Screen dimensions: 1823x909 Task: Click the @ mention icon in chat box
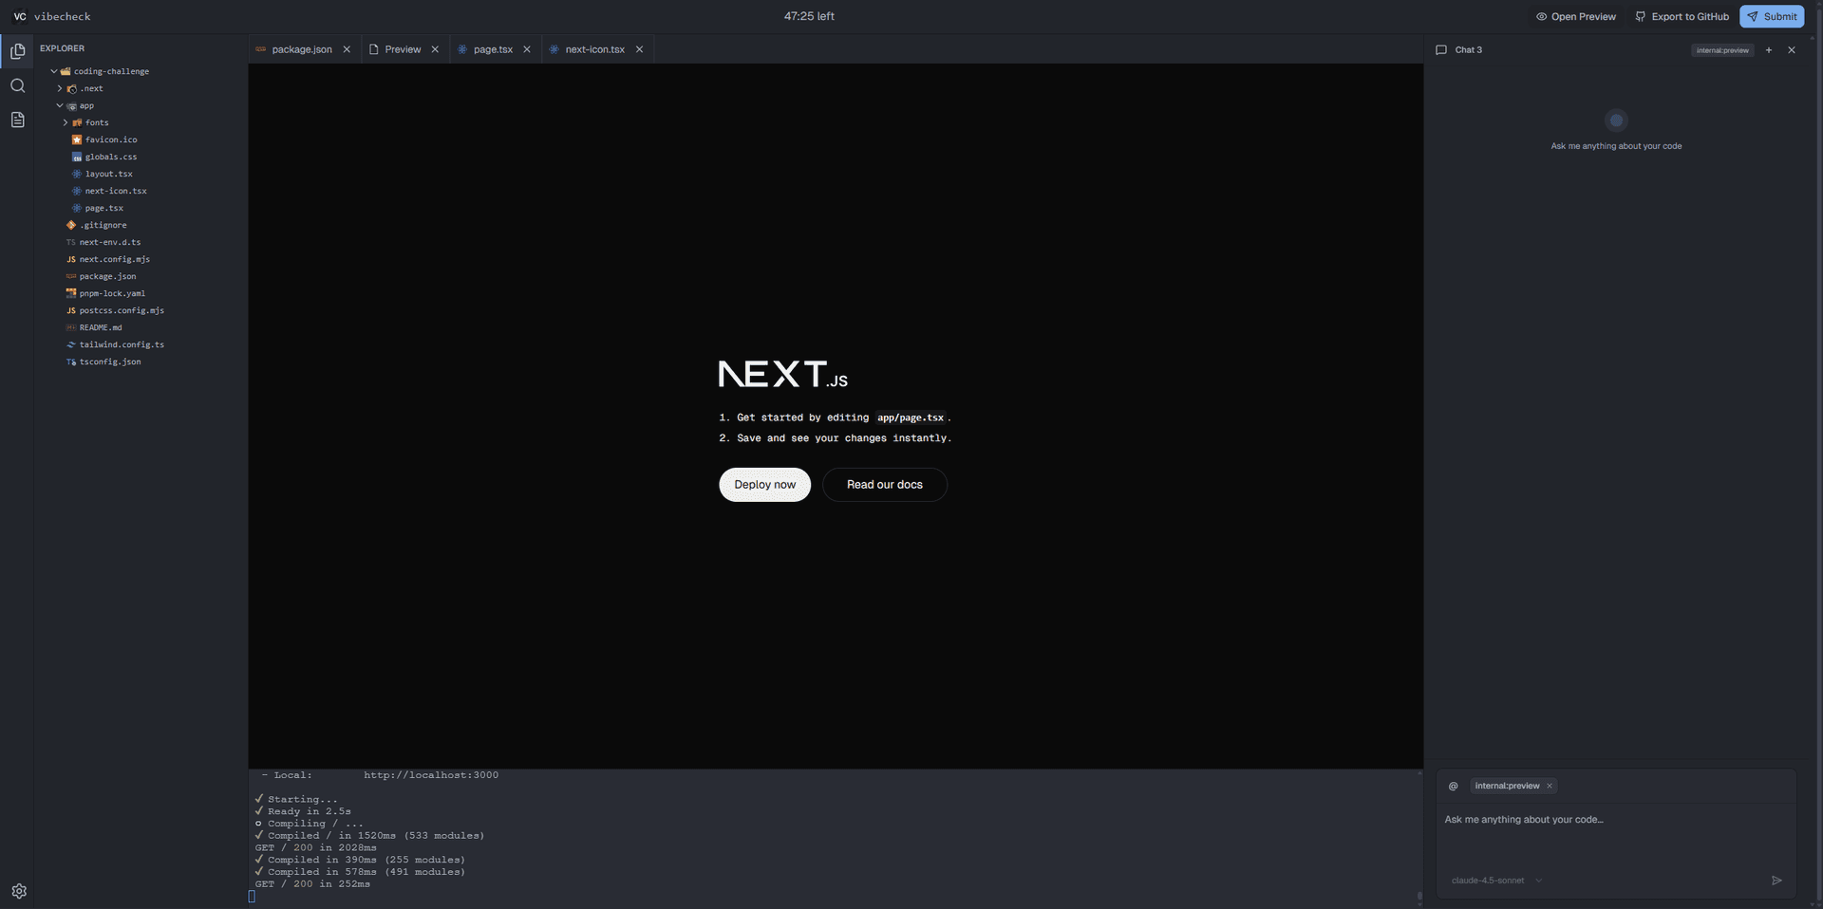pyautogui.click(x=1453, y=786)
